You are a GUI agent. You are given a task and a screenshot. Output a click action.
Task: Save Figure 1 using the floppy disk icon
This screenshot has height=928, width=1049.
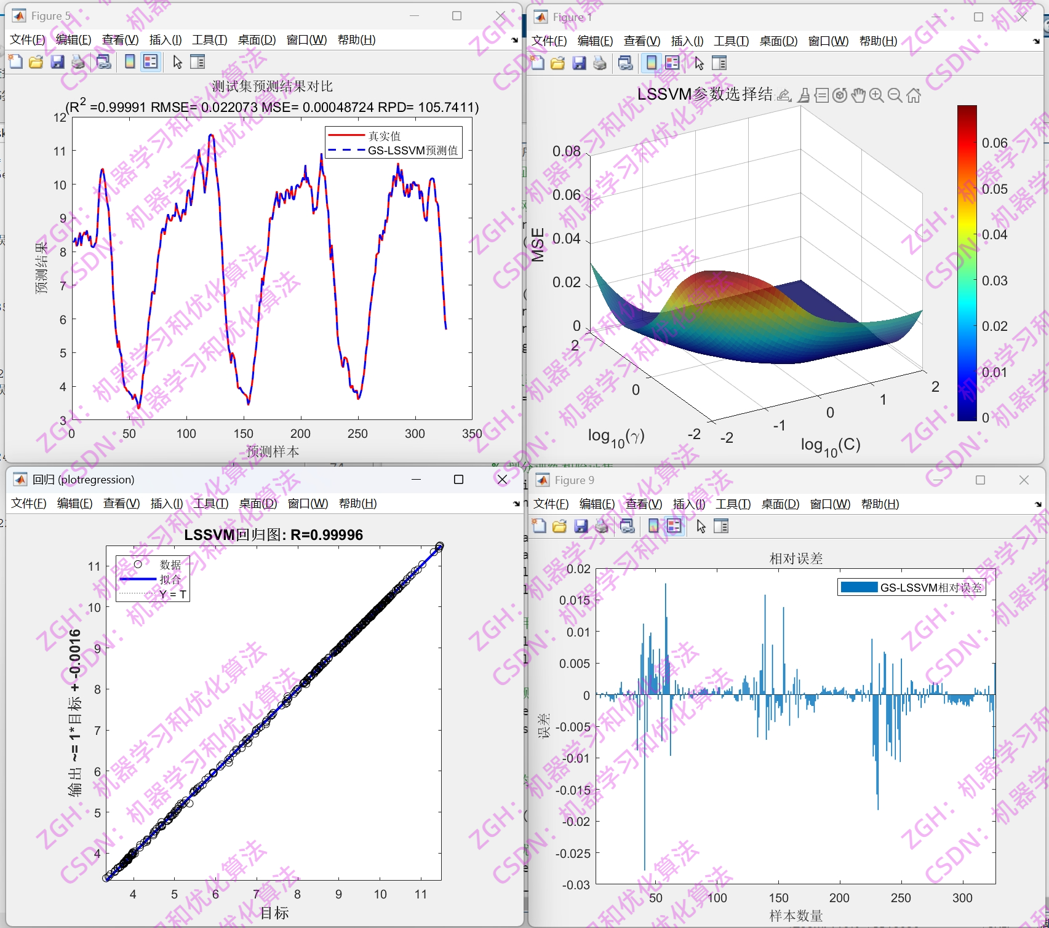579,63
